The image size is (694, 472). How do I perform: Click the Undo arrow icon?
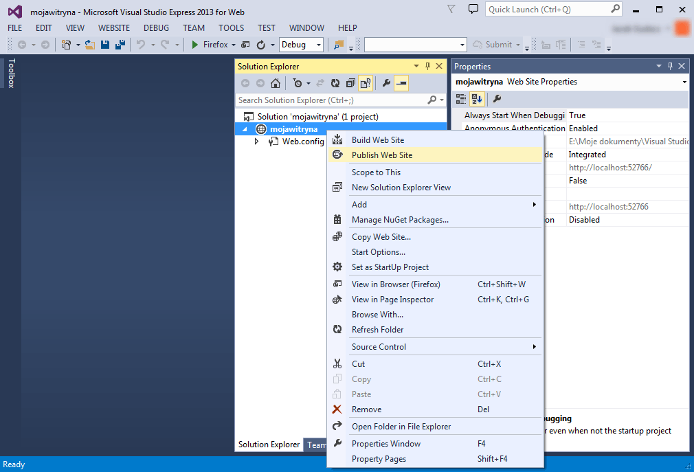point(141,45)
